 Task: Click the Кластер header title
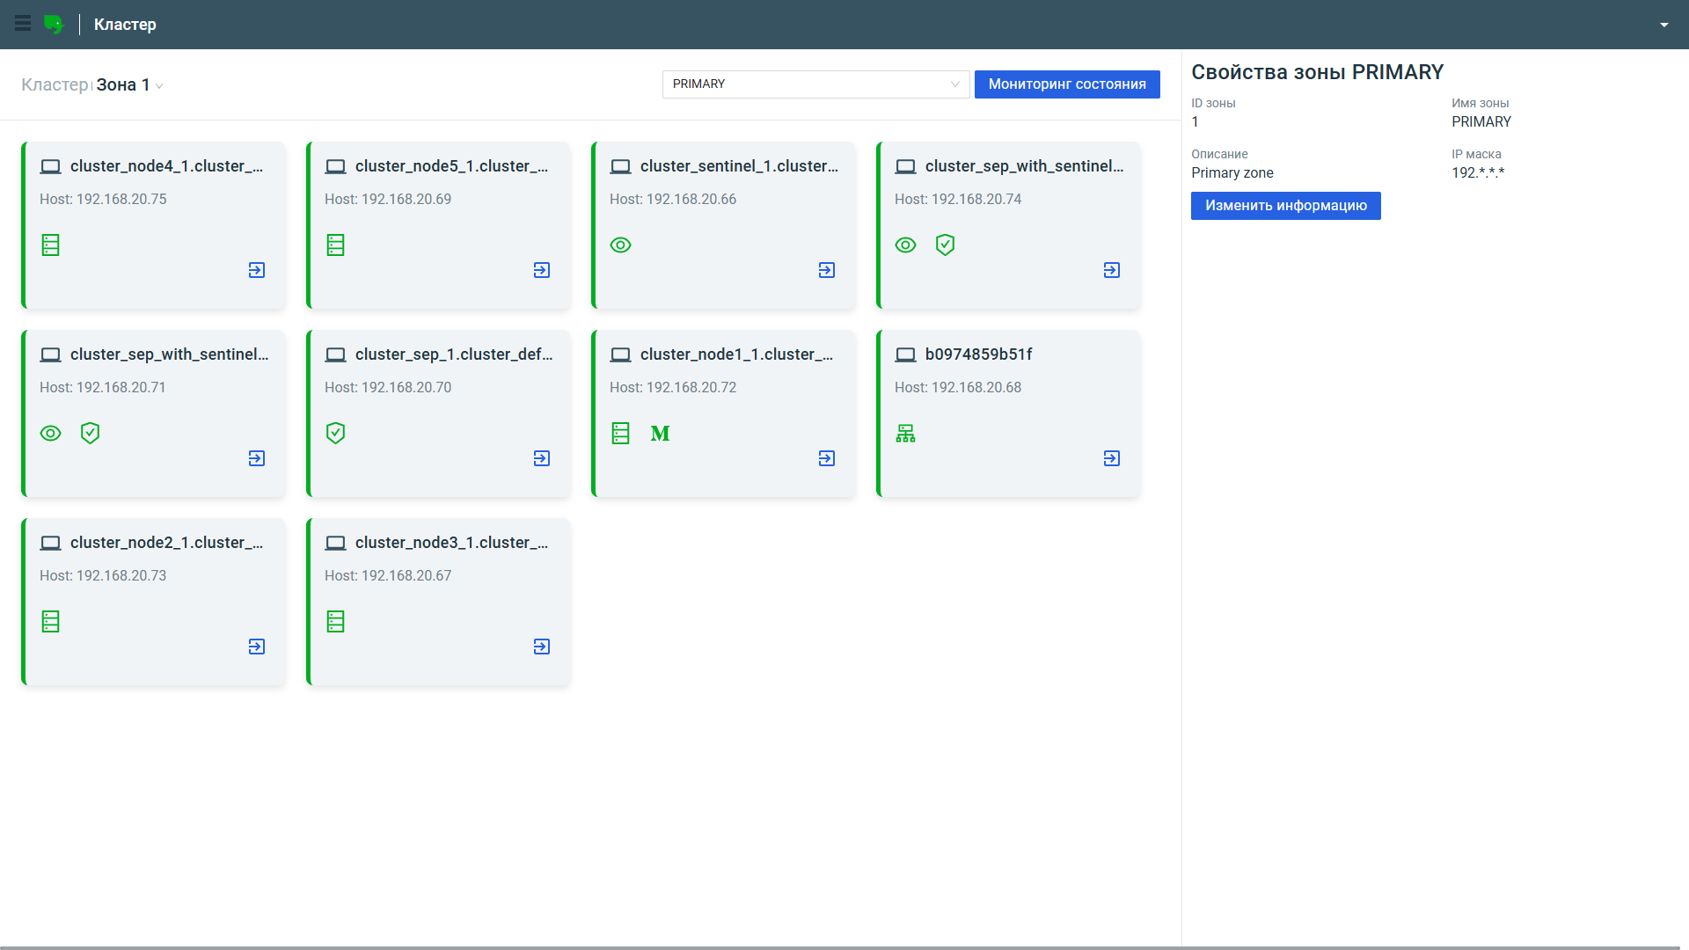(x=125, y=25)
